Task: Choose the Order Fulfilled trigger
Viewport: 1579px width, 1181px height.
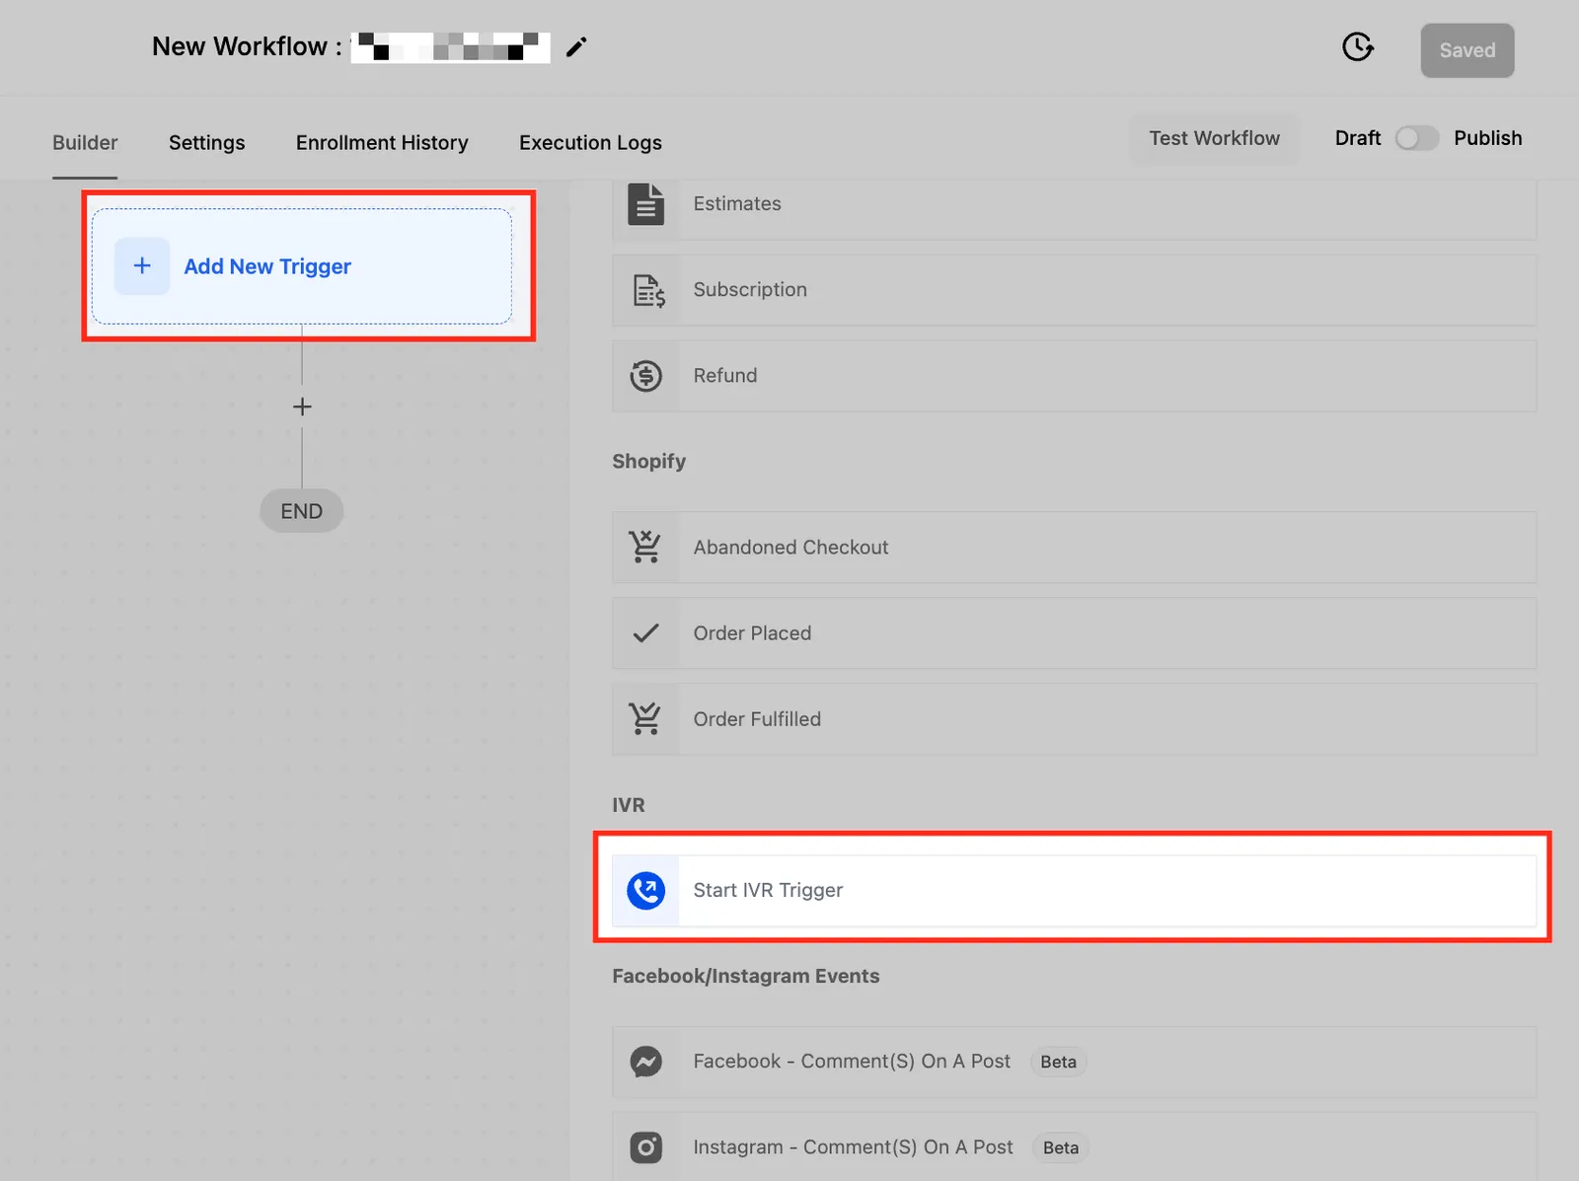Action: point(1075,719)
